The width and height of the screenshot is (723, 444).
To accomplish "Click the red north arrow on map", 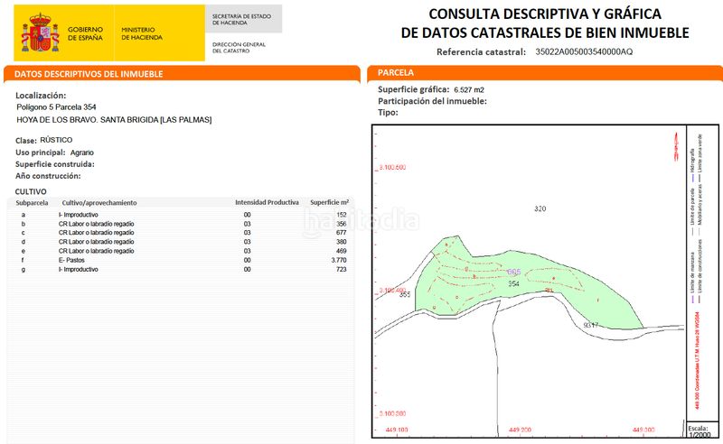I will [x=671, y=146].
